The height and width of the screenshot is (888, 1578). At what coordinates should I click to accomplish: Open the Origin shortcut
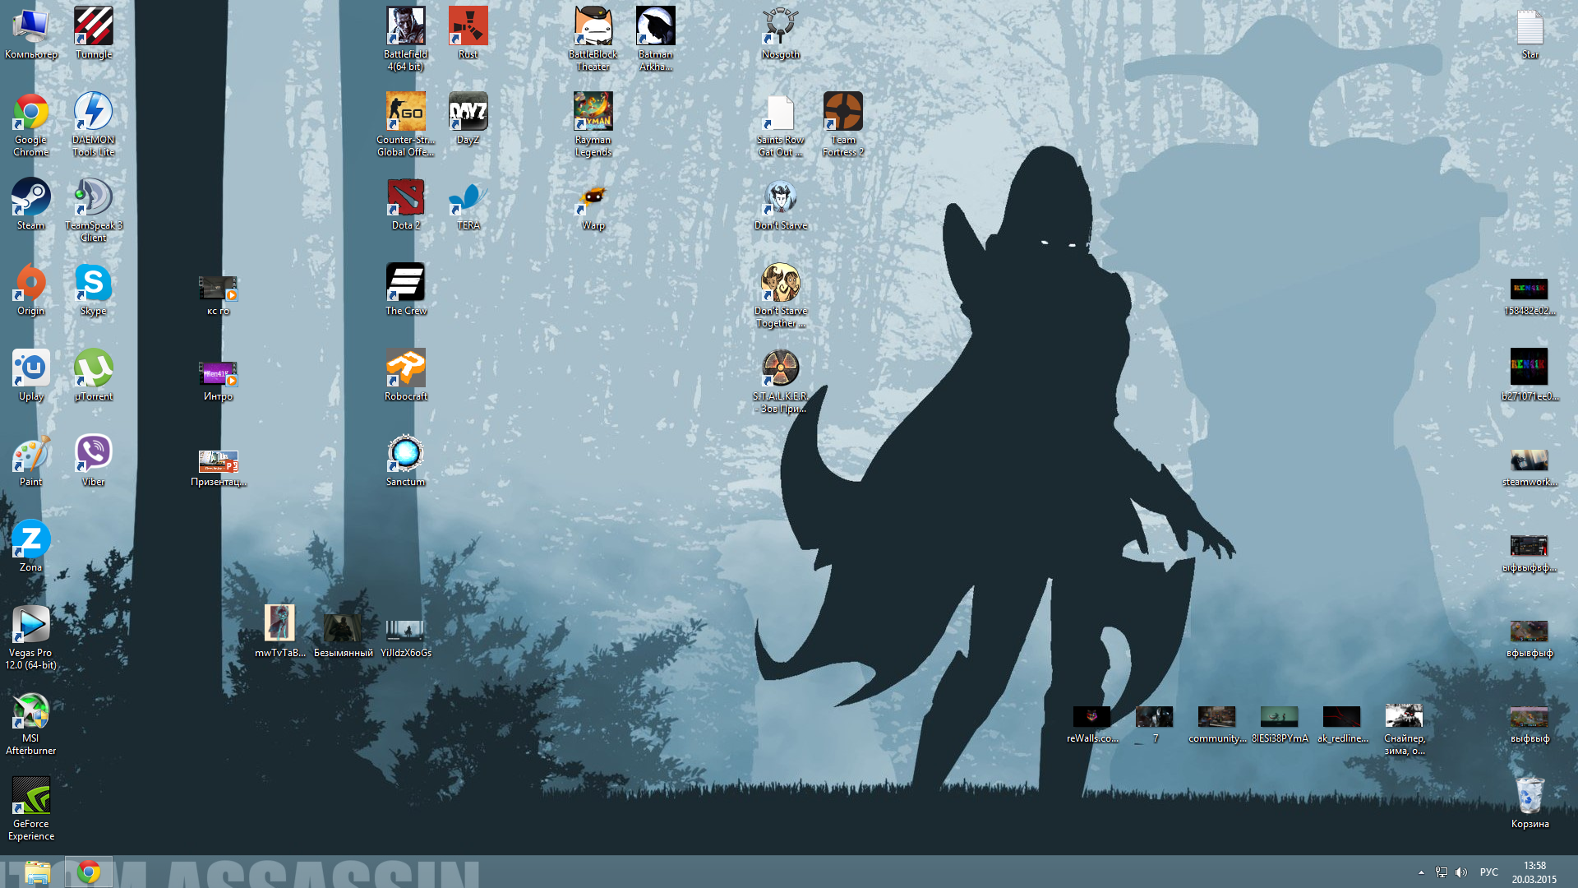(x=31, y=289)
